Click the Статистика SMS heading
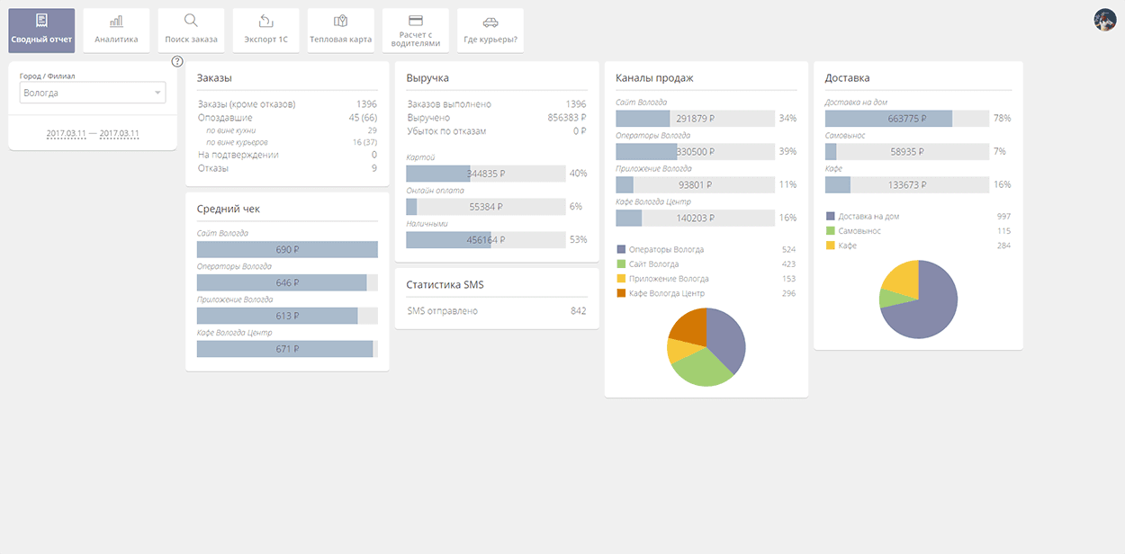Image resolution: width=1125 pixels, height=554 pixels. tap(445, 285)
